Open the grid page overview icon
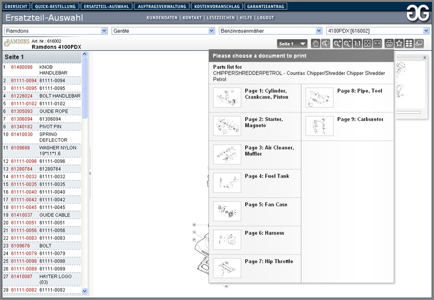 (x=409, y=44)
